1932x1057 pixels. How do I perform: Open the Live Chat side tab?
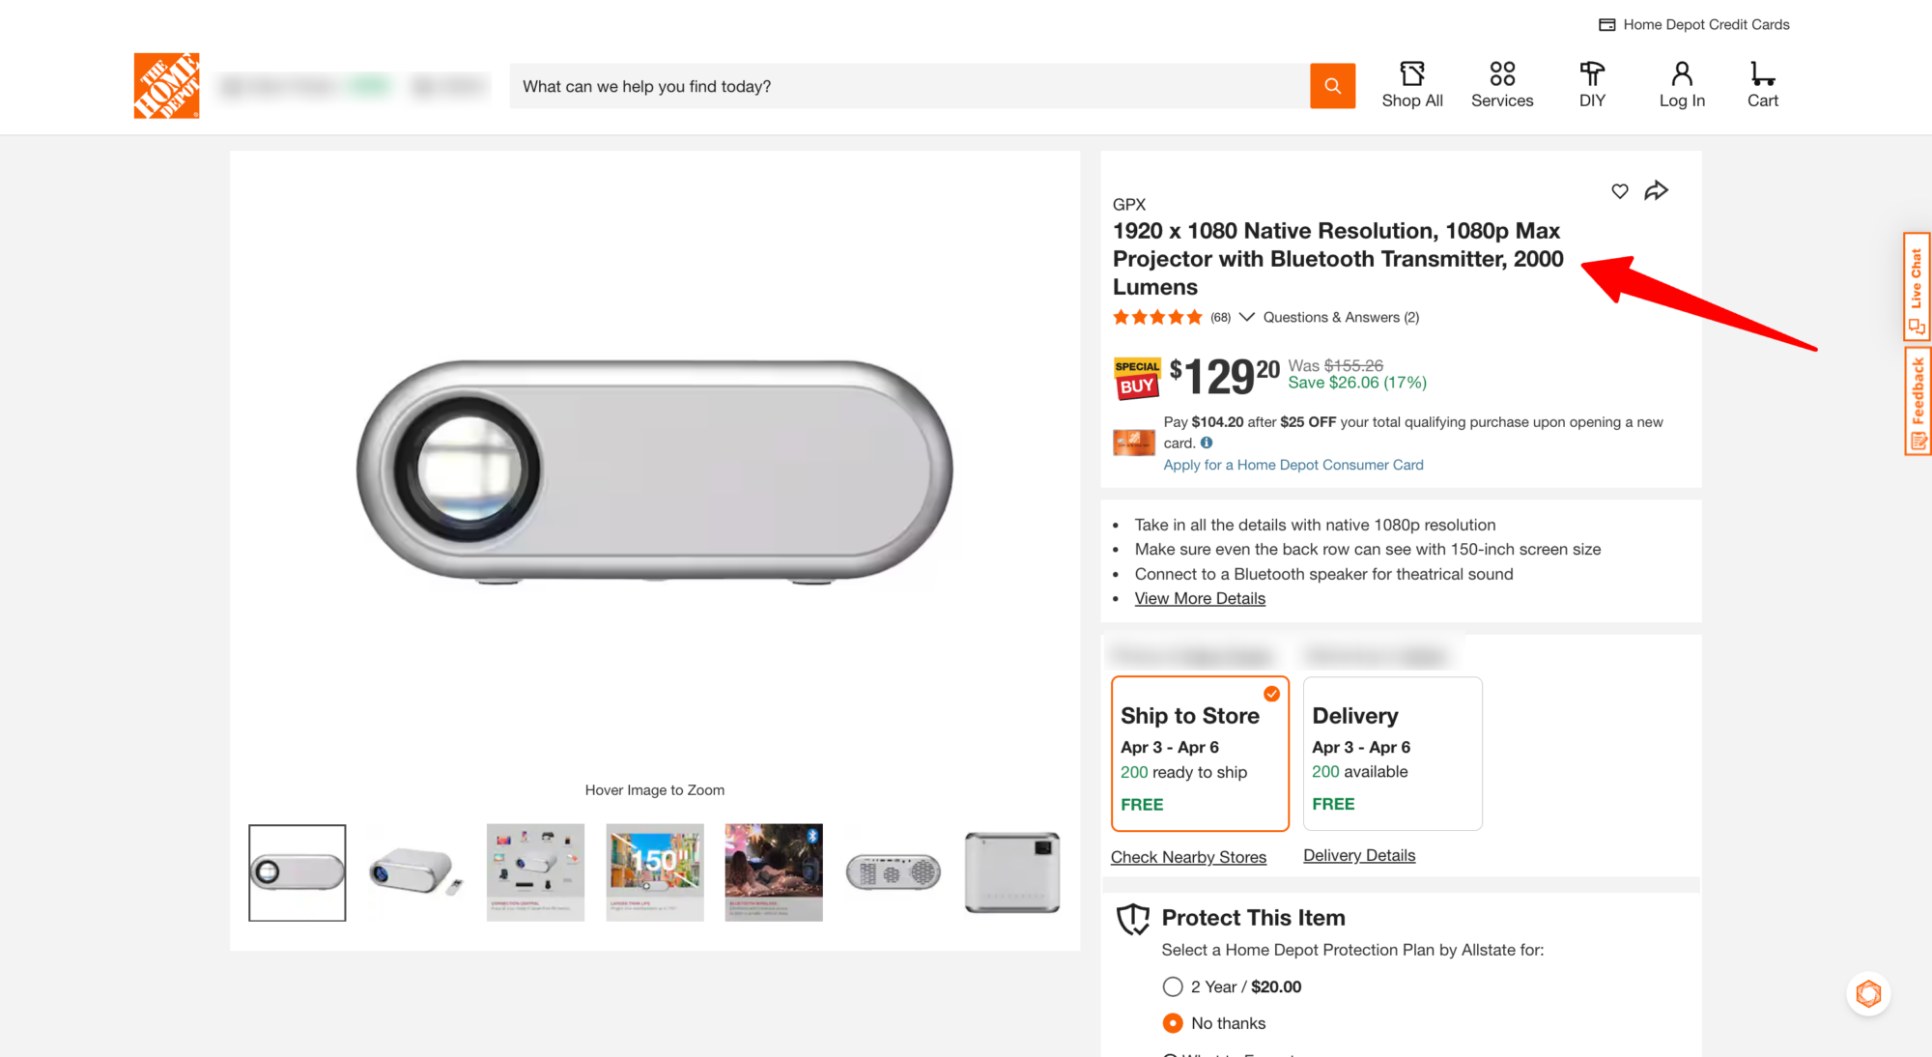pos(1917,286)
